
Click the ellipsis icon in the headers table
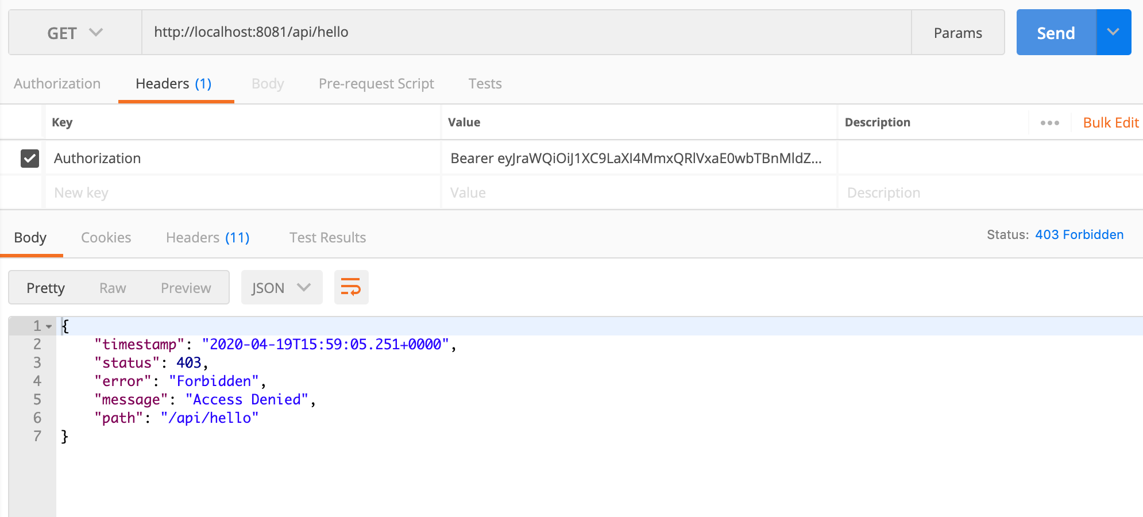tap(1049, 122)
